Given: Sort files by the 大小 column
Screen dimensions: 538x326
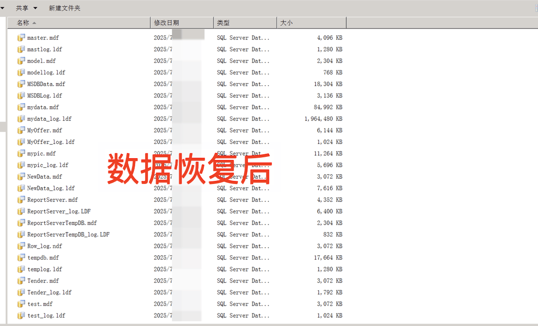Looking at the screenshot, I should pyautogui.click(x=286, y=22).
